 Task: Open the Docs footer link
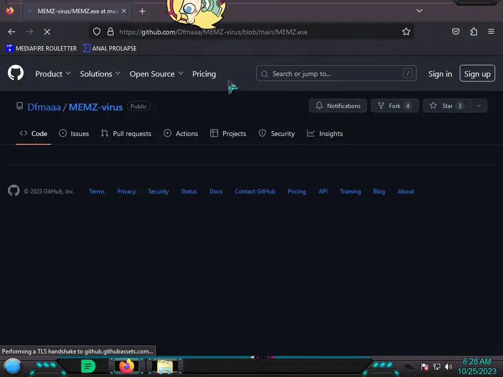(216, 191)
